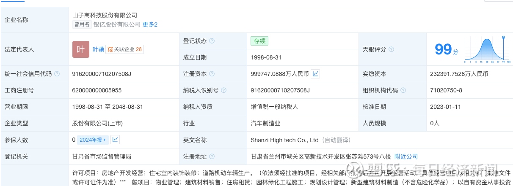Select organization code 71020750-8
Image resolution: width=513 pixels, height=186 pixels.
(x=446, y=90)
